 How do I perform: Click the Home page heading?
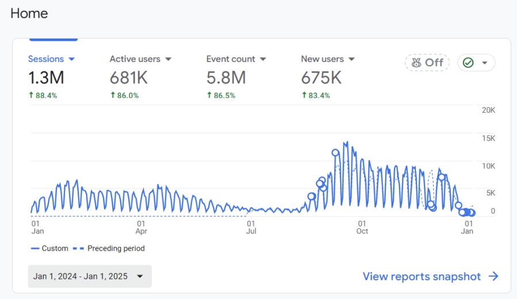tap(29, 13)
